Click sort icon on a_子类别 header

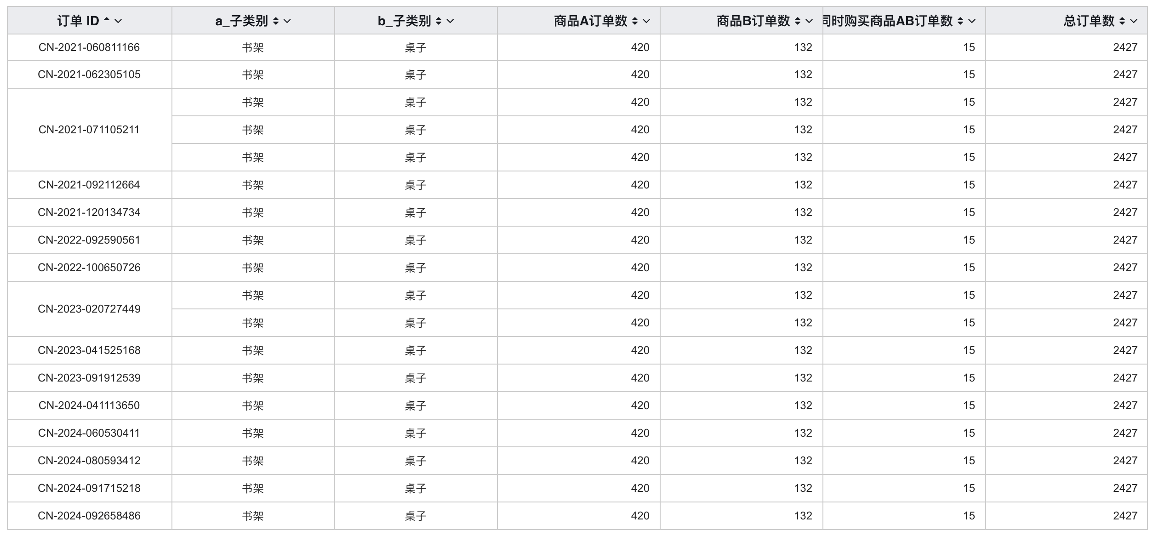point(276,21)
